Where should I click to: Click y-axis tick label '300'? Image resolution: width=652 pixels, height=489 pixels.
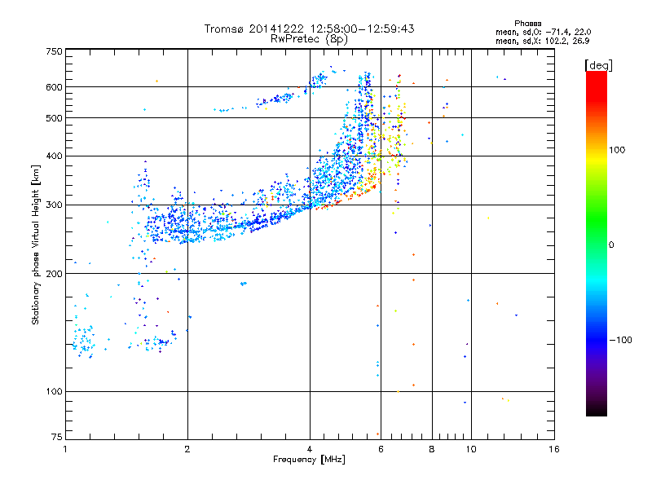point(54,205)
